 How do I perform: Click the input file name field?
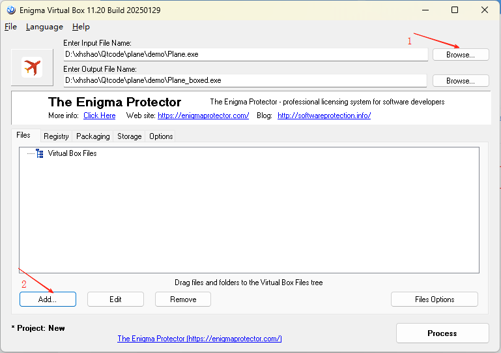tap(246, 54)
